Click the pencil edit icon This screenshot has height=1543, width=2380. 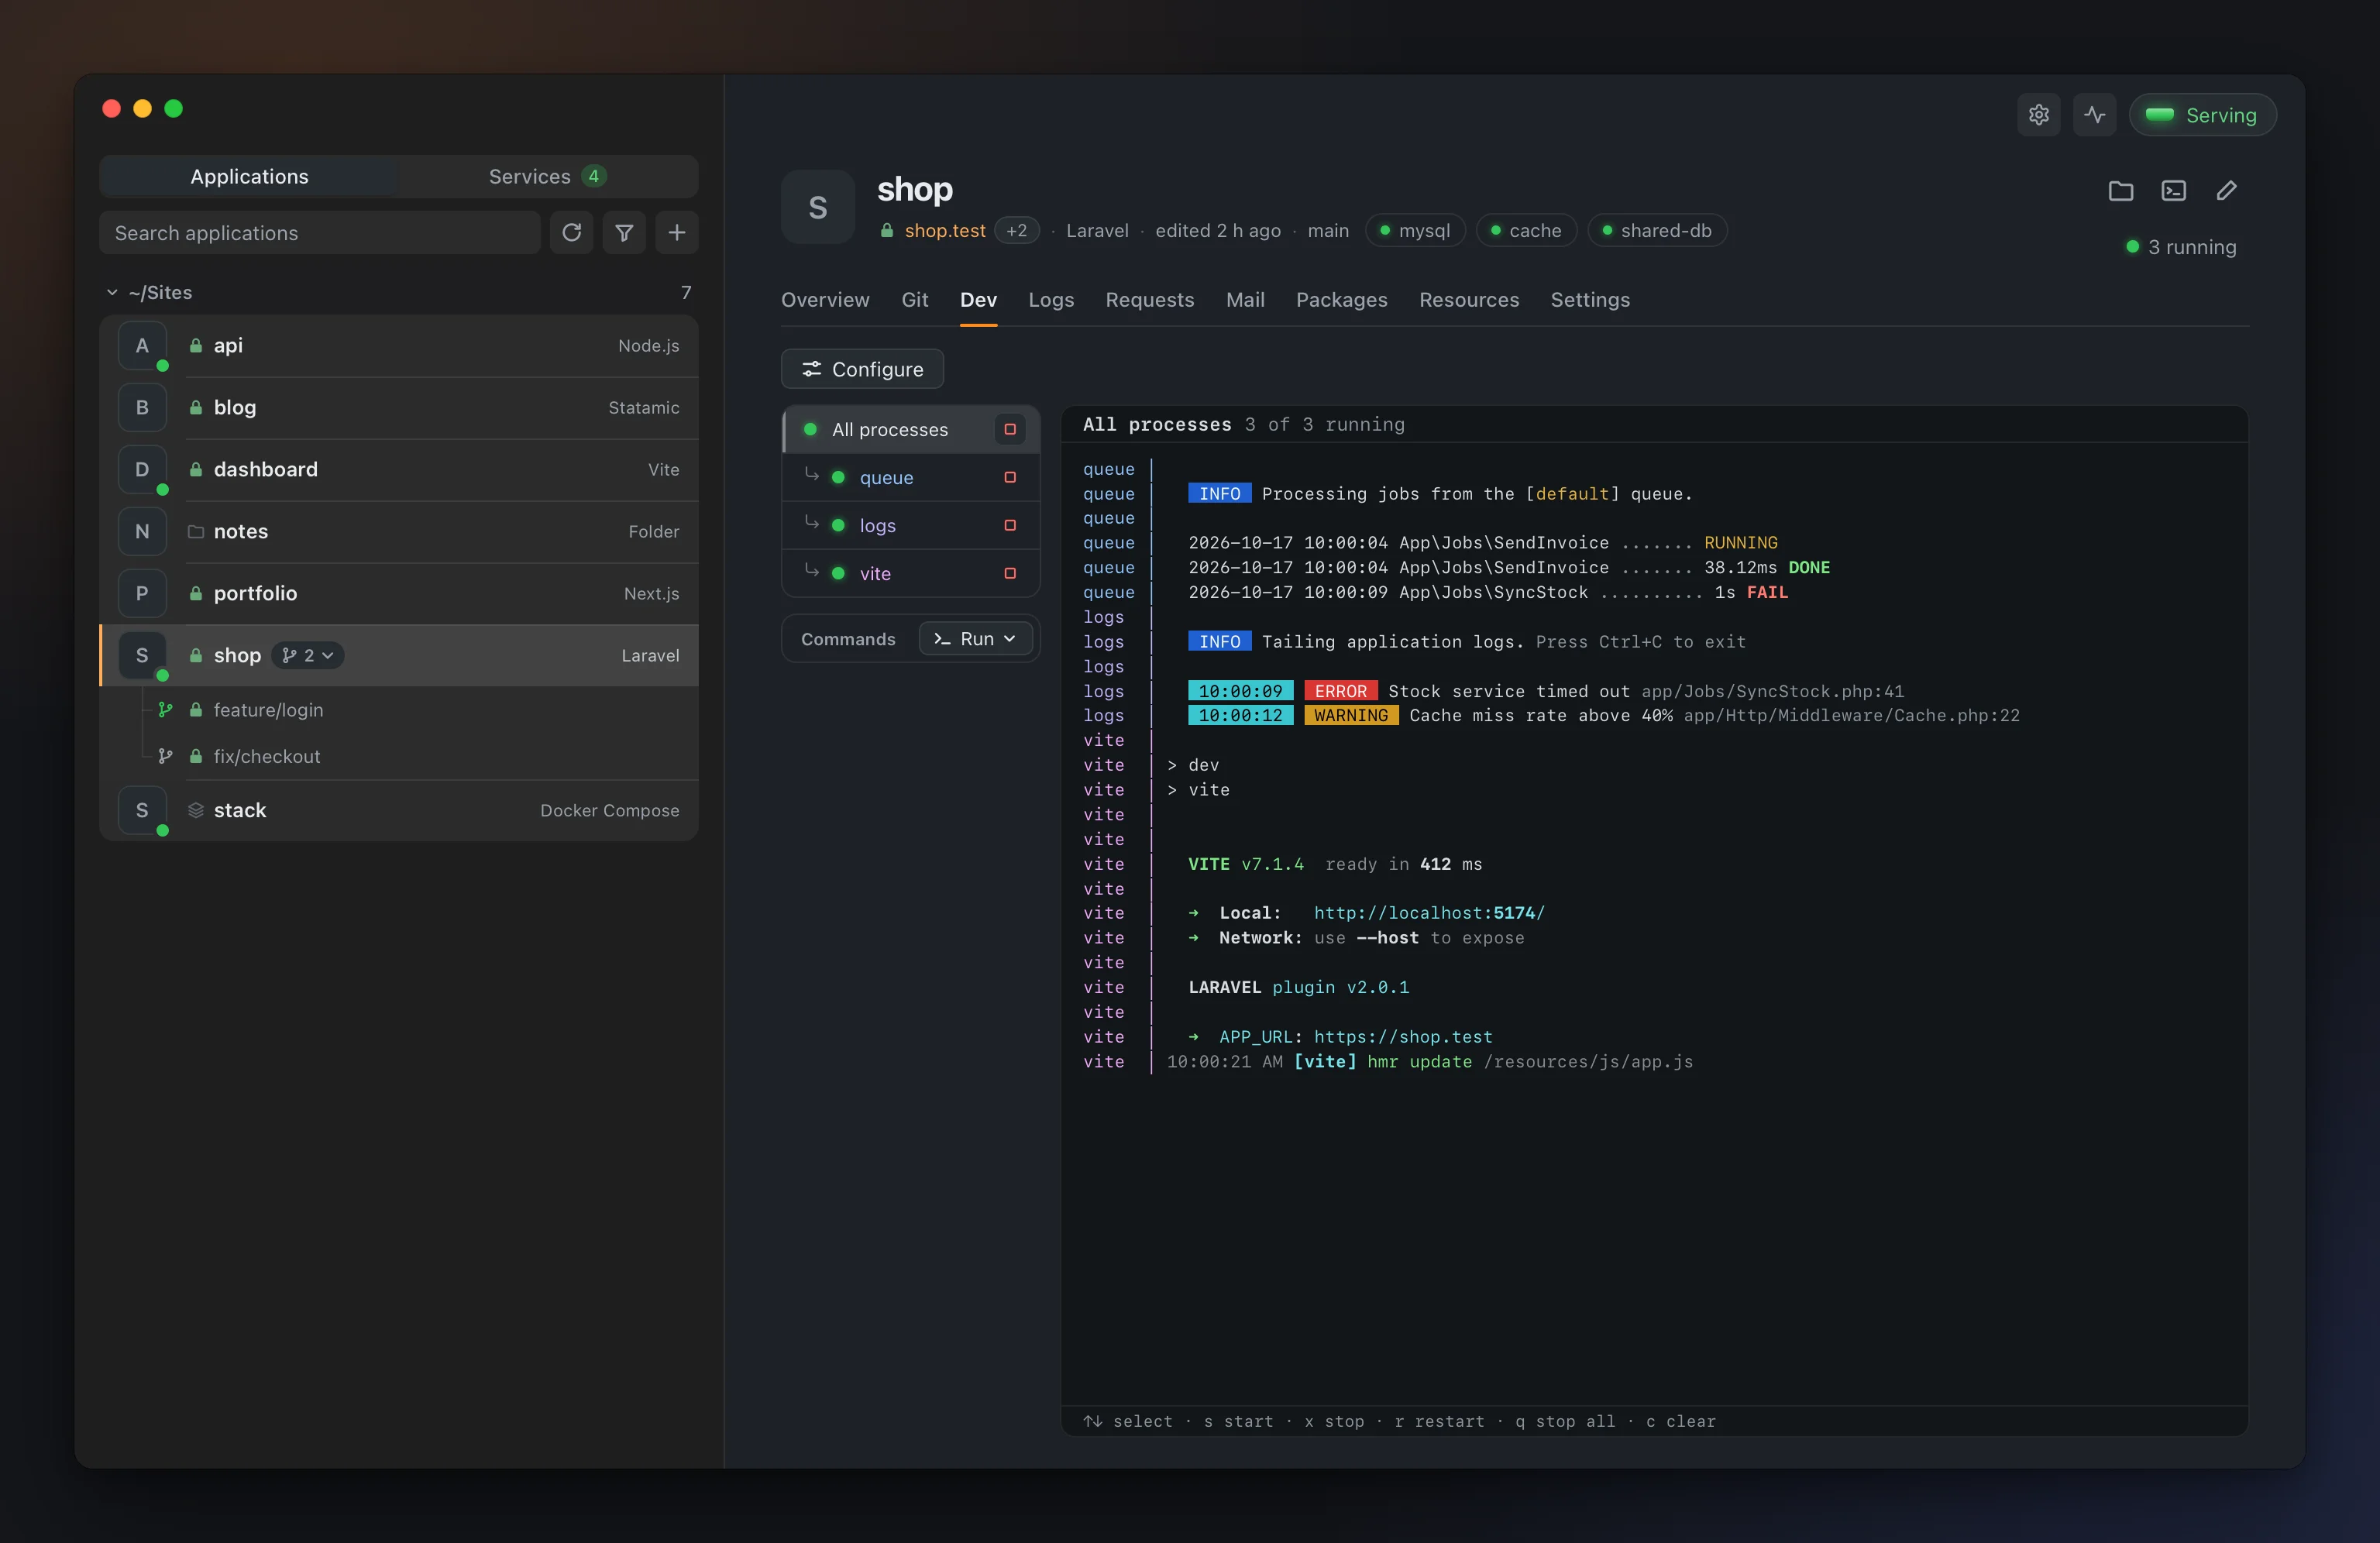point(2226,190)
